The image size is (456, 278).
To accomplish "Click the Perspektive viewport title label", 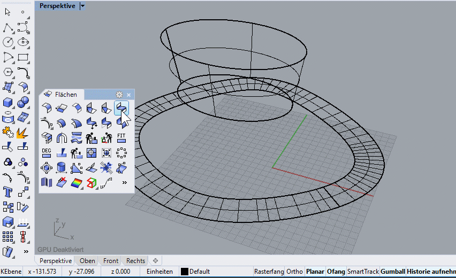I will [x=57, y=6].
